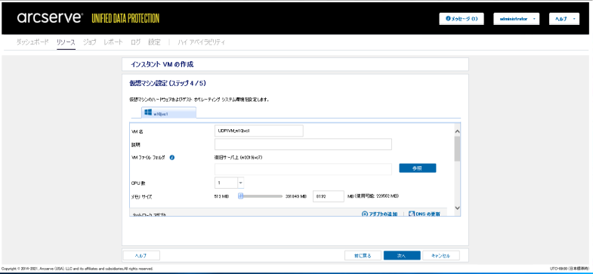
Task: Click the インスタント VM の作成 heading
Action: point(162,65)
